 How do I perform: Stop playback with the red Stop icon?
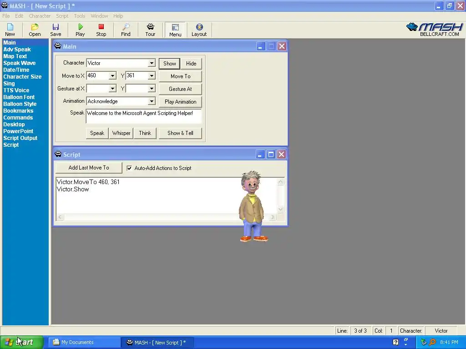click(101, 30)
